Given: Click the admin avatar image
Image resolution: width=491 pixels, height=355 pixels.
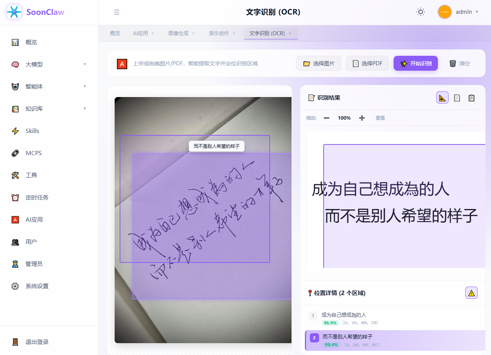Looking at the screenshot, I should point(445,12).
